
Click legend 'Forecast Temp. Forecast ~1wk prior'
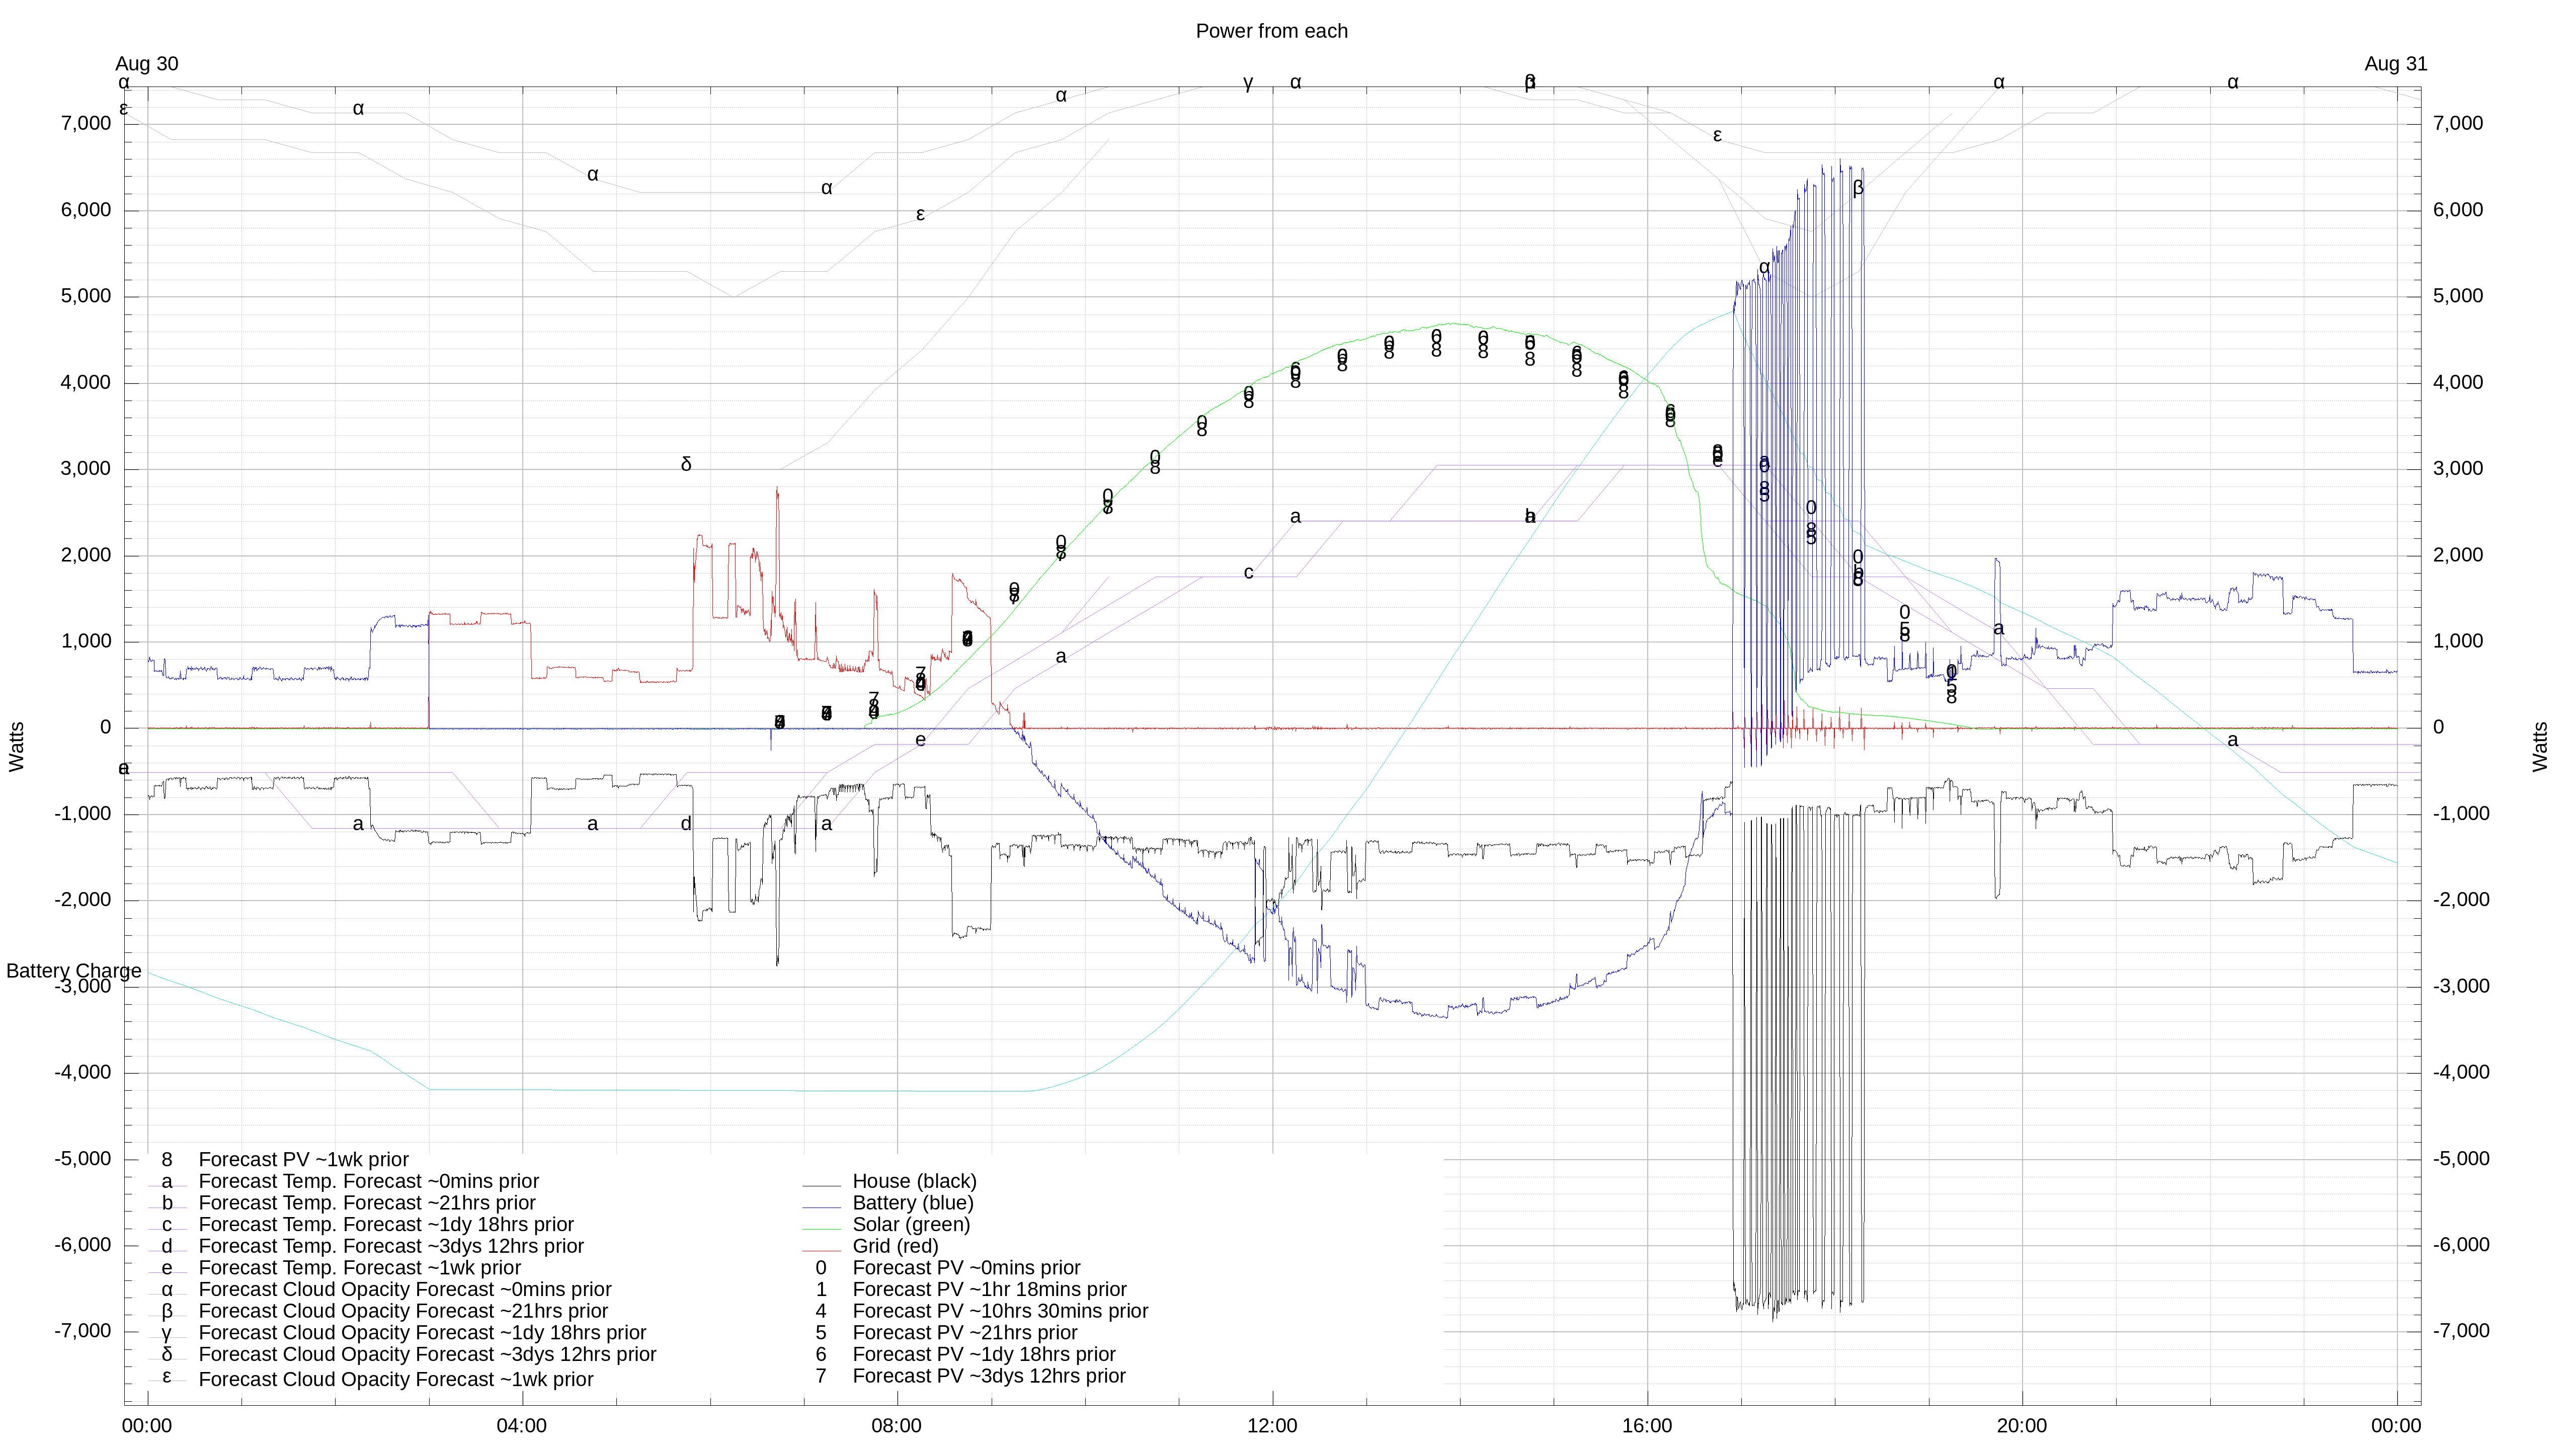359,1268
